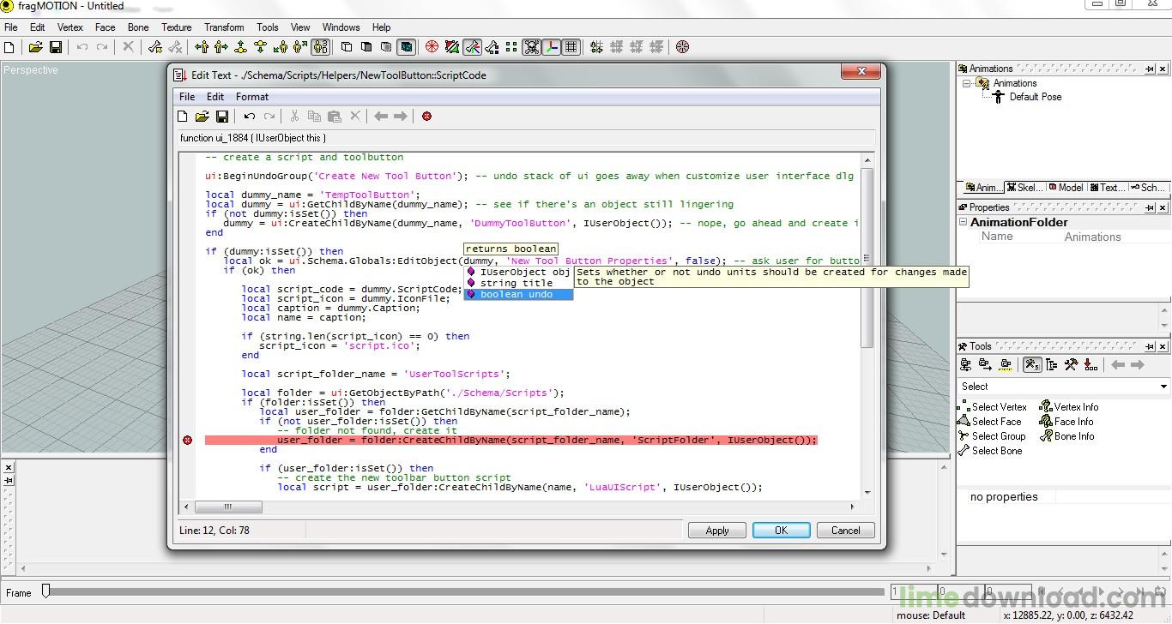This screenshot has height=624, width=1172.
Task: Activate the Face Info tool
Action: (1072, 422)
